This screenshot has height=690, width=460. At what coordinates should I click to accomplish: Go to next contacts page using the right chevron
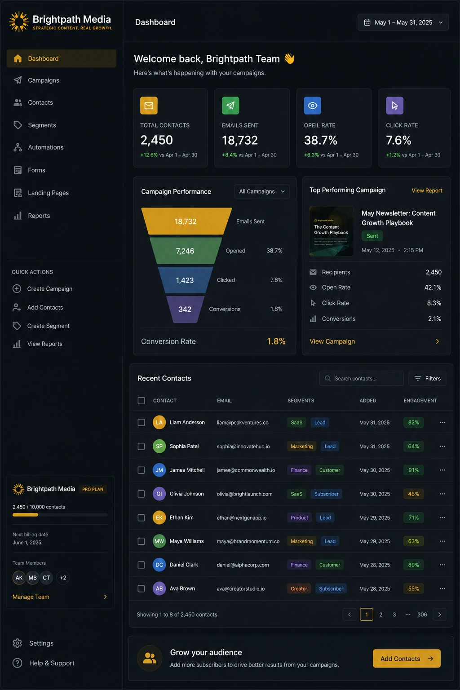click(439, 615)
